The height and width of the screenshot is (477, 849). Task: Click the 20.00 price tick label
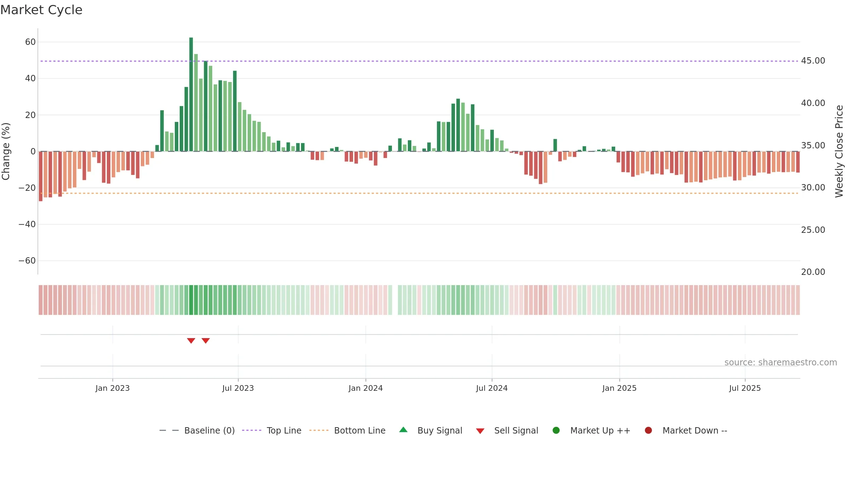813,272
